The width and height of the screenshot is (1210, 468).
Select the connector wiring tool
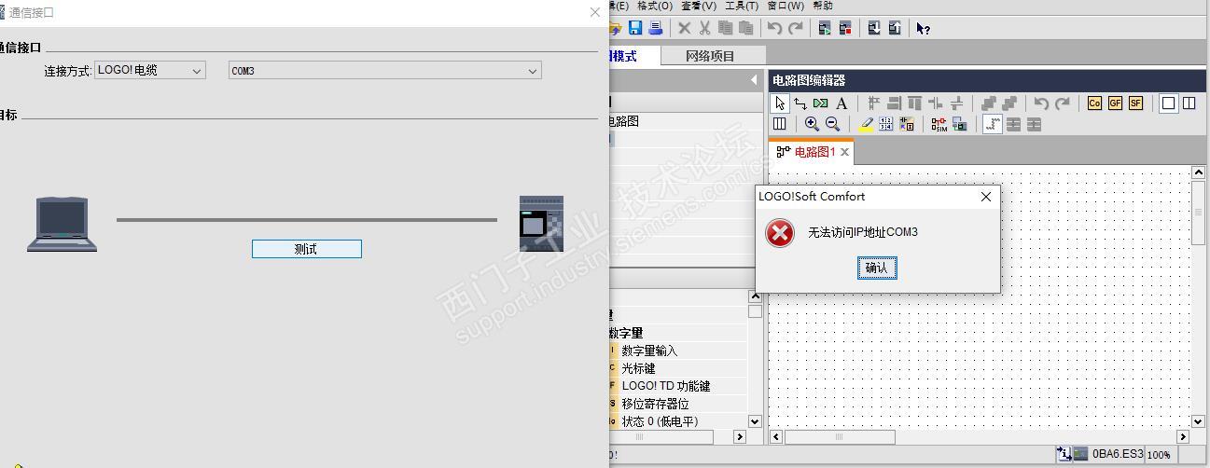click(800, 103)
